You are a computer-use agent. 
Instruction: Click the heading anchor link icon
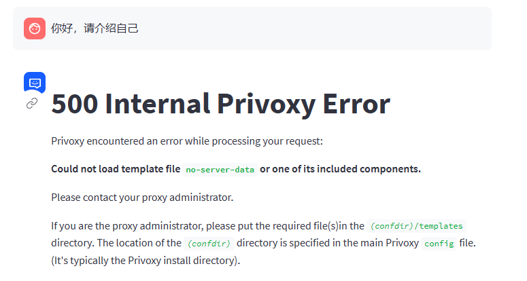pos(32,103)
